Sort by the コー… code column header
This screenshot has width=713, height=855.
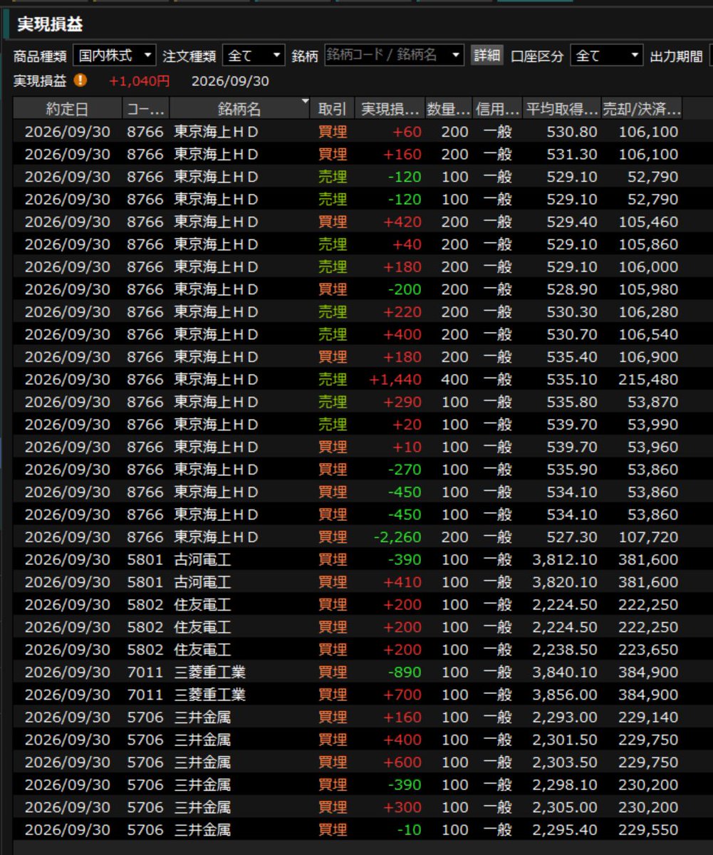(x=145, y=109)
